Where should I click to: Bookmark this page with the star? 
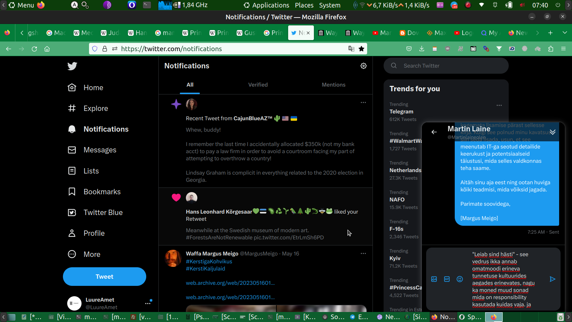point(361,49)
